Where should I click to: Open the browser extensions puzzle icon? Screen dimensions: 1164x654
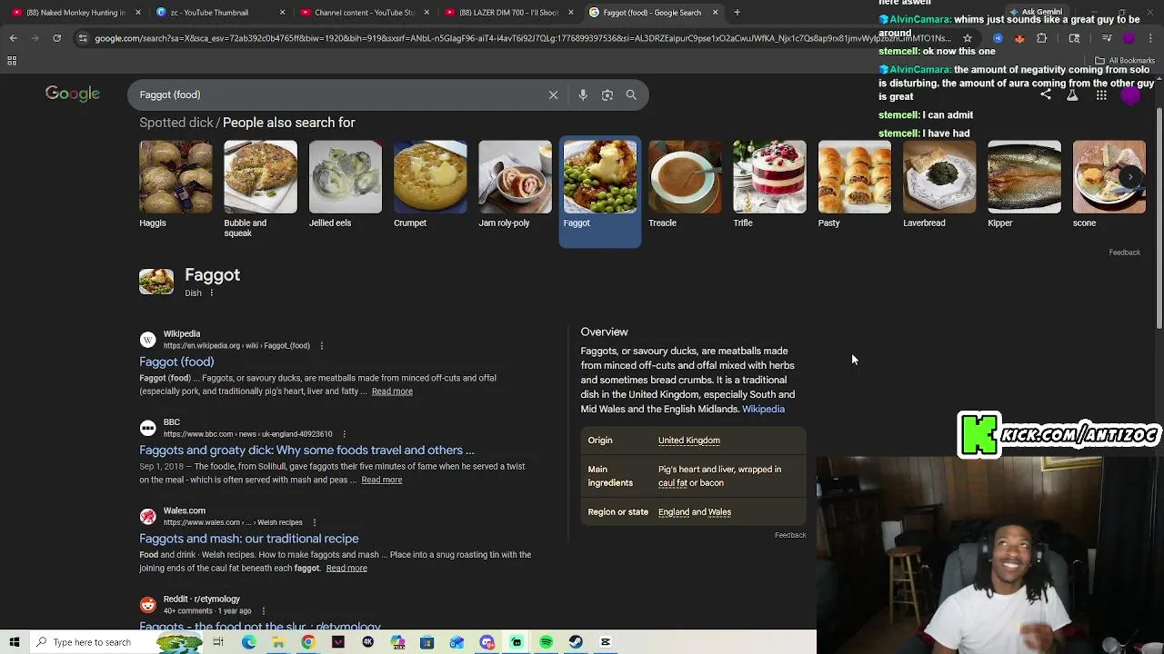coord(1042,38)
